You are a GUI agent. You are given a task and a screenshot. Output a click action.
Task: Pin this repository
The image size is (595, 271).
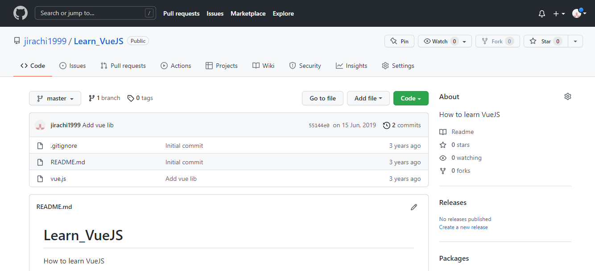399,41
